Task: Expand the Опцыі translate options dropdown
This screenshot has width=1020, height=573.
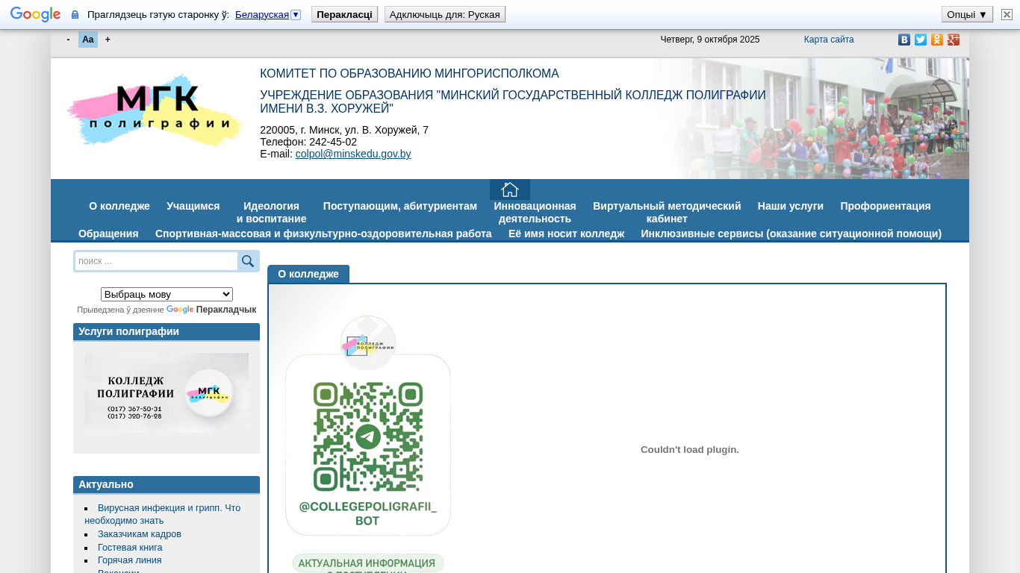Action: tap(967, 14)
